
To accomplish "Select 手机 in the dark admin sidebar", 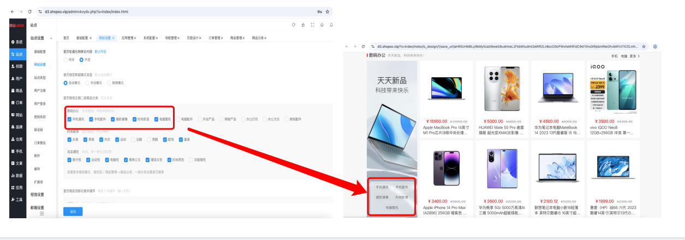I will coord(17,151).
